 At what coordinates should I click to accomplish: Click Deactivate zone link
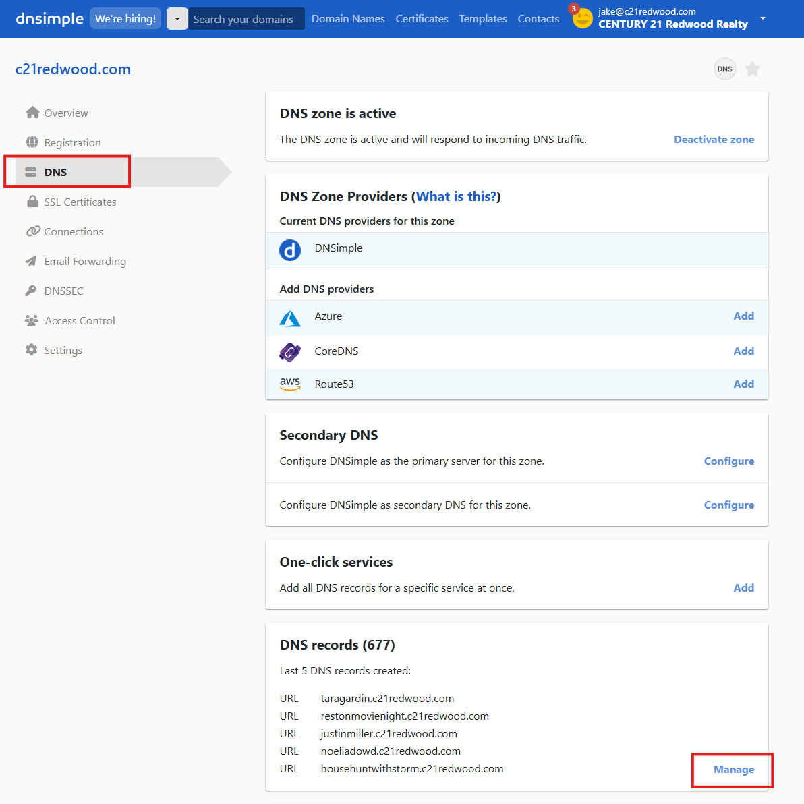click(x=714, y=140)
